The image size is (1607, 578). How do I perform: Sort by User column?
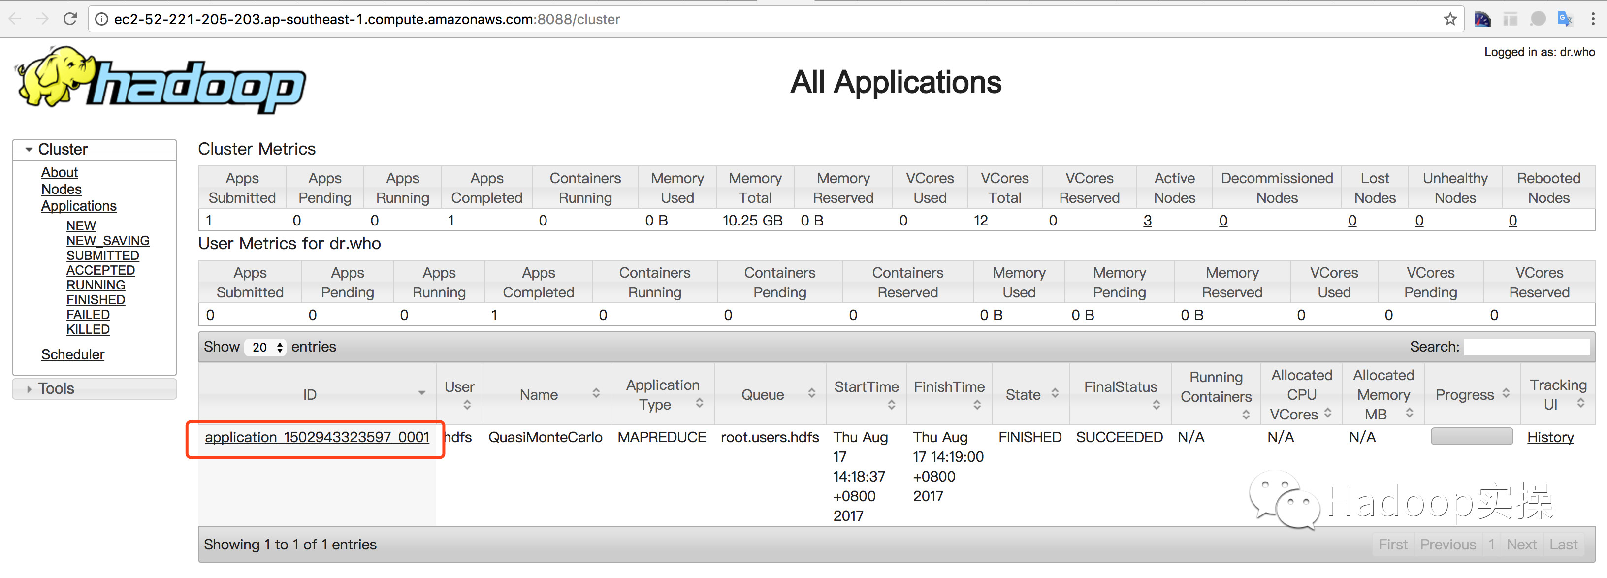(467, 405)
